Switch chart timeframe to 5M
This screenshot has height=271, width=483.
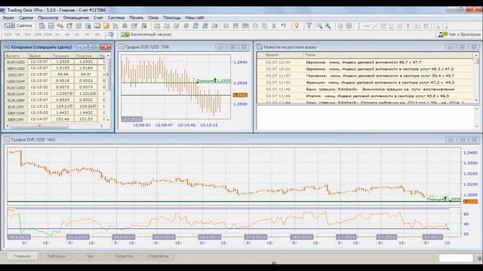click(27, 35)
